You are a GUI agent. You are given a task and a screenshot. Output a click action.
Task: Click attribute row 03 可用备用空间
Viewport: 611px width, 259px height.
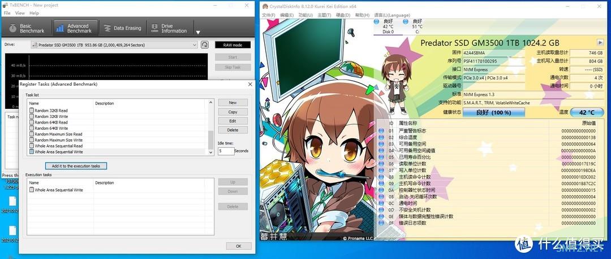(491, 144)
